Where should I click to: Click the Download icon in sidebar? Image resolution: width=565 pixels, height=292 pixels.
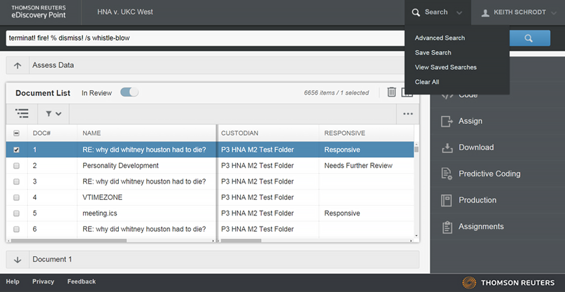pos(447,147)
